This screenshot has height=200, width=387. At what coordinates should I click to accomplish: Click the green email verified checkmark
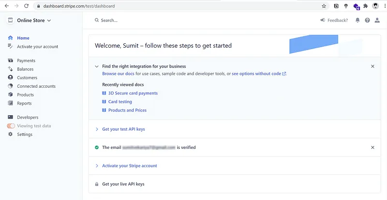tap(97, 147)
